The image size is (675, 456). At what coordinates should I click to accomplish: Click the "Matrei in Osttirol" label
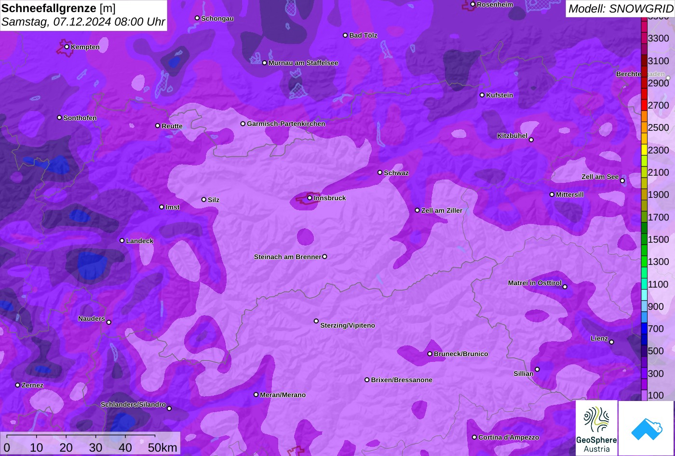coord(535,283)
